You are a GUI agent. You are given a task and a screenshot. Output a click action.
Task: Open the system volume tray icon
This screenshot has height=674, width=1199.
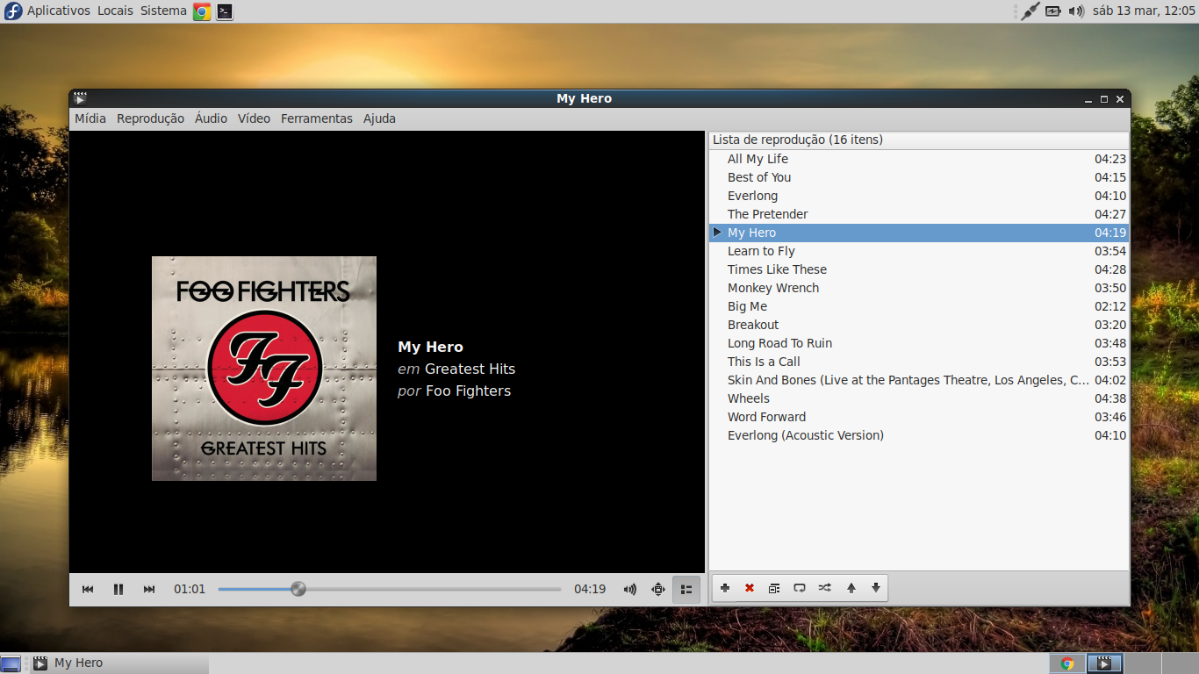(1076, 11)
